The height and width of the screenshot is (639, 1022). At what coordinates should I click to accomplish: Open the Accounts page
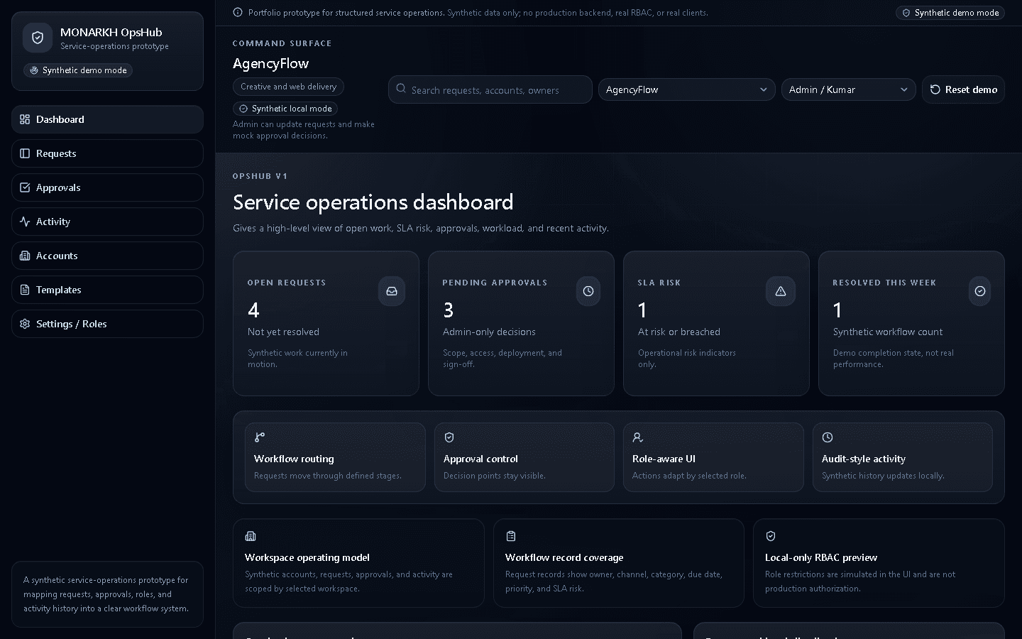pos(107,256)
